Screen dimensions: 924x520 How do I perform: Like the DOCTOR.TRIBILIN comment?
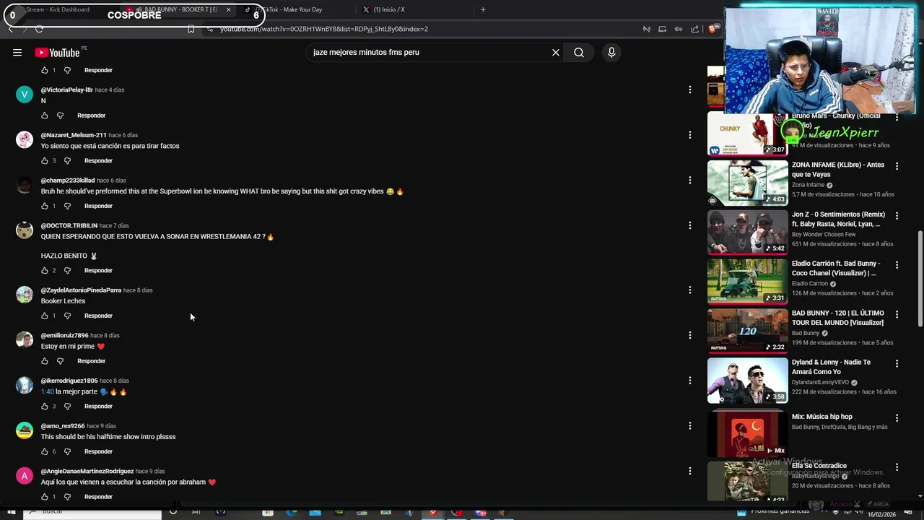pos(45,270)
